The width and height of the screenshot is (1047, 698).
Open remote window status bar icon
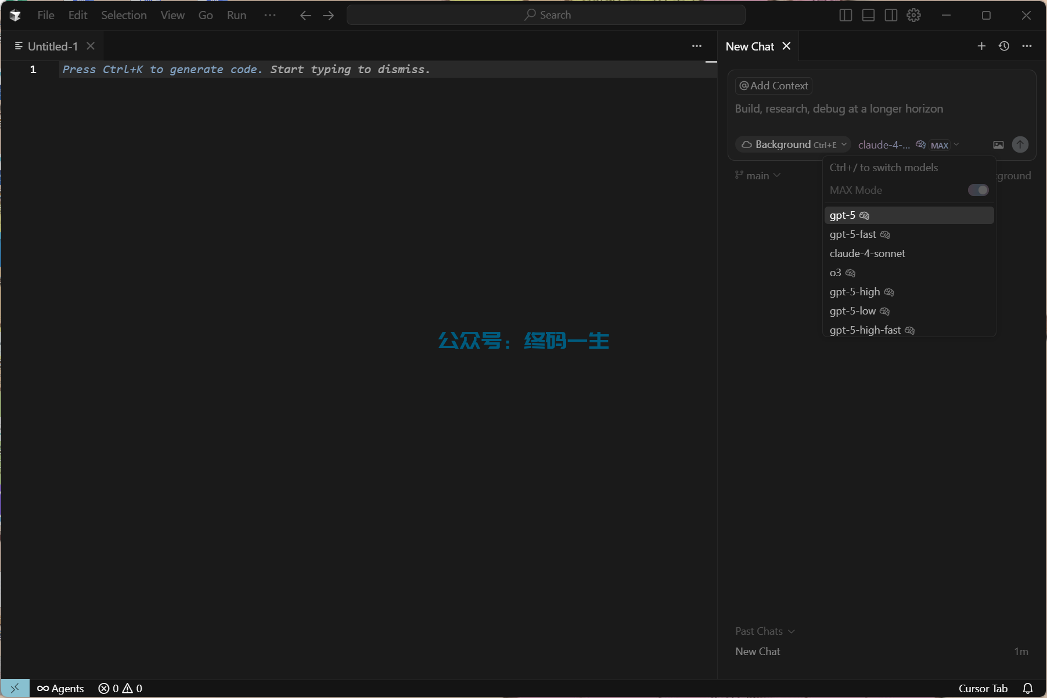[15, 688]
